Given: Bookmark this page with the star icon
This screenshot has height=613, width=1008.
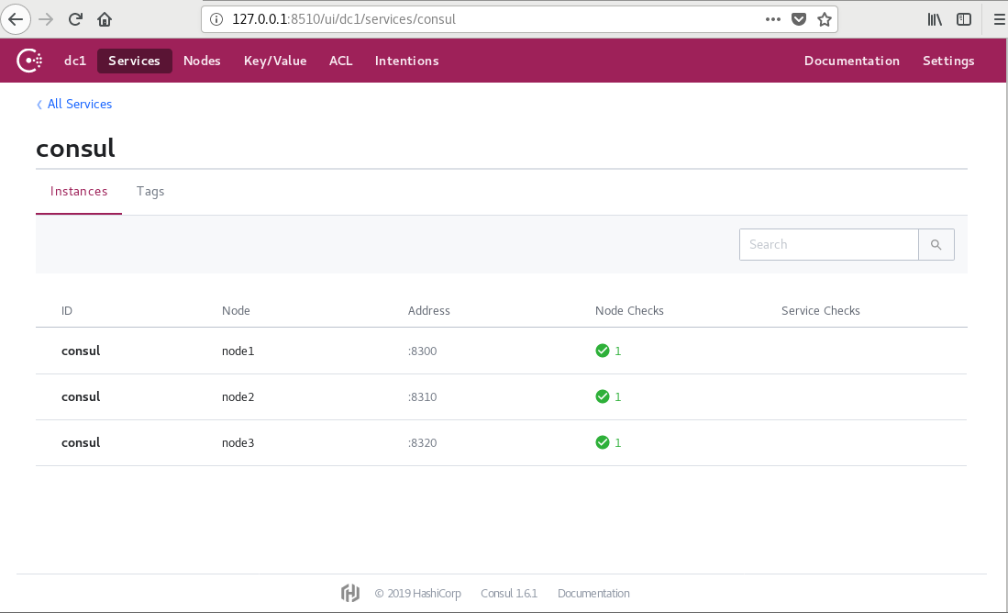Looking at the screenshot, I should [825, 19].
